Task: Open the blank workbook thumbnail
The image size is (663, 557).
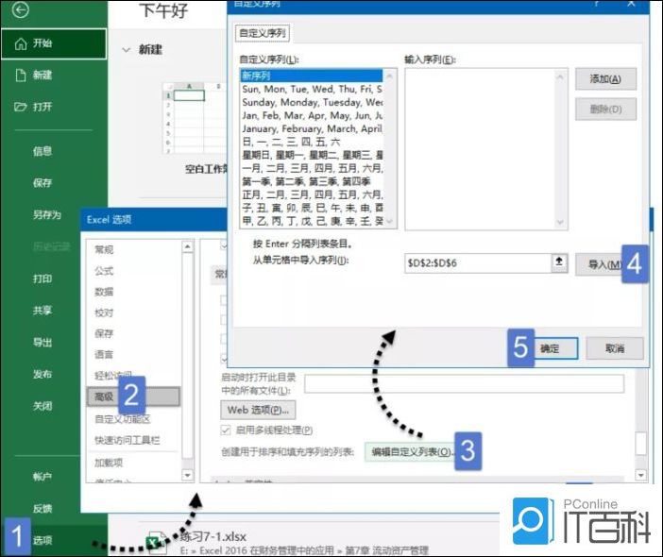Action: 195,118
